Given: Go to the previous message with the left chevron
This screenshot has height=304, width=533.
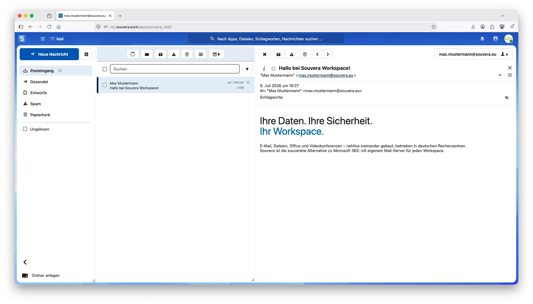Looking at the screenshot, I should 317,54.
